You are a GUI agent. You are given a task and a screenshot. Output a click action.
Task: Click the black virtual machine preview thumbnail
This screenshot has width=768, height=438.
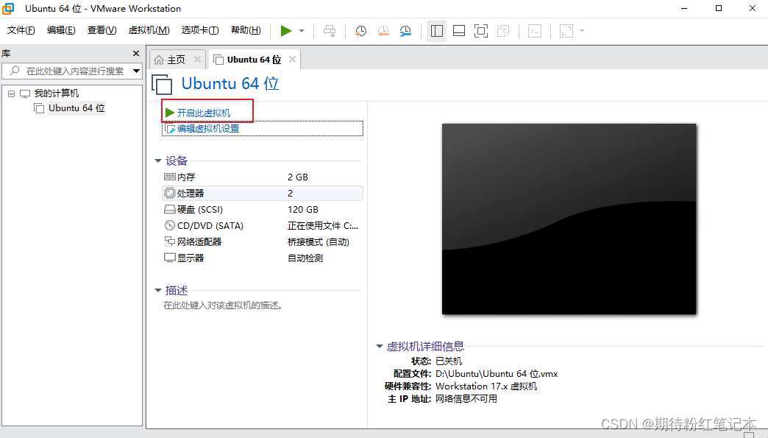569,219
